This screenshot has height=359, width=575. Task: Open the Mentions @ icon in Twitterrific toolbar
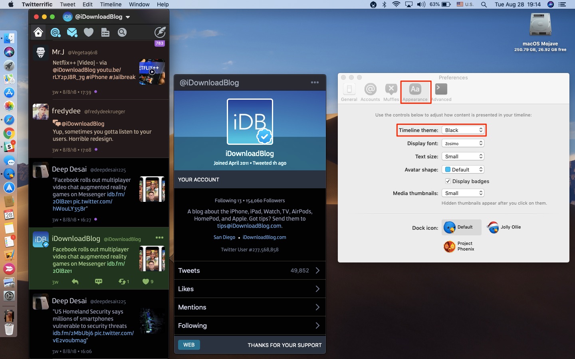coord(56,32)
